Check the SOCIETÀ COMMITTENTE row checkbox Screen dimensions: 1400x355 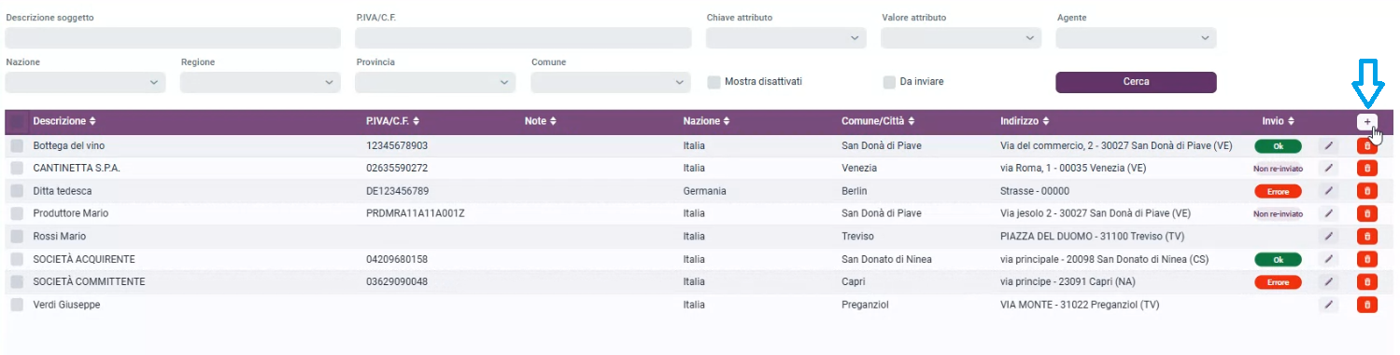click(17, 281)
